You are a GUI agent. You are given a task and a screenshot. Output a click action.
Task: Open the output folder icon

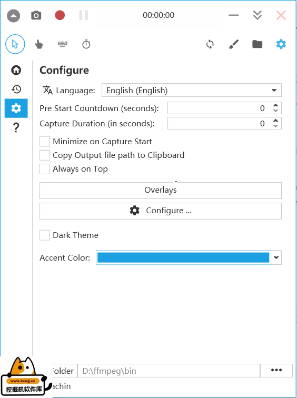click(x=257, y=44)
